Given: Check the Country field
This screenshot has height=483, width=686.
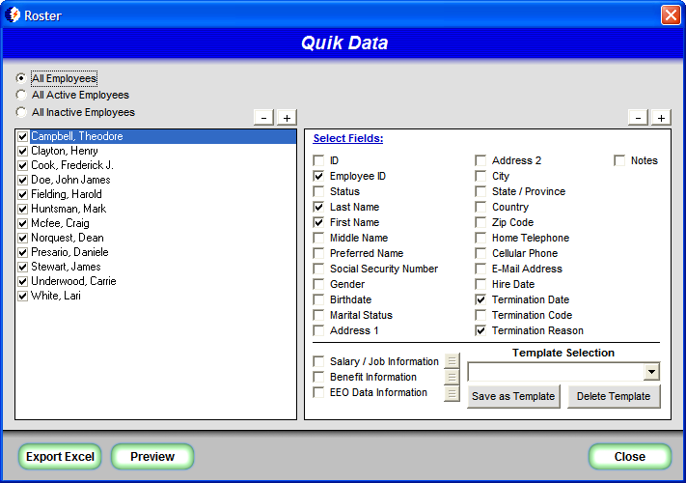Looking at the screenshot, I should (x=480, y=207).
